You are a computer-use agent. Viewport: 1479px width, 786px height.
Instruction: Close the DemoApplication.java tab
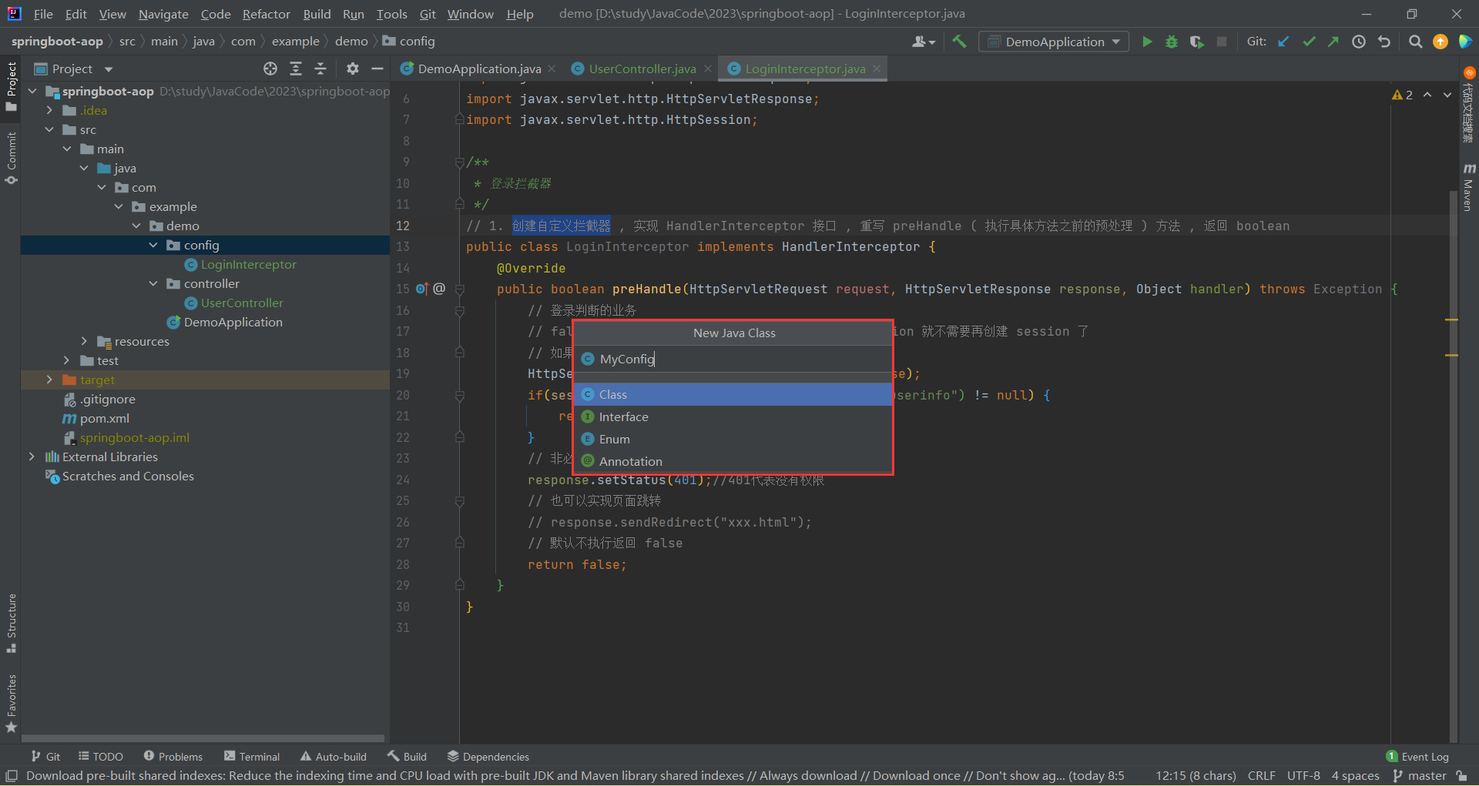point(552,69)
